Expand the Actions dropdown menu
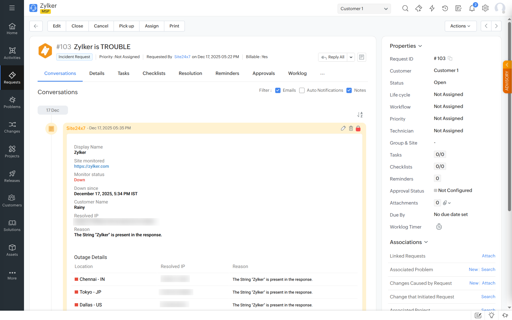 coord(460,26)
